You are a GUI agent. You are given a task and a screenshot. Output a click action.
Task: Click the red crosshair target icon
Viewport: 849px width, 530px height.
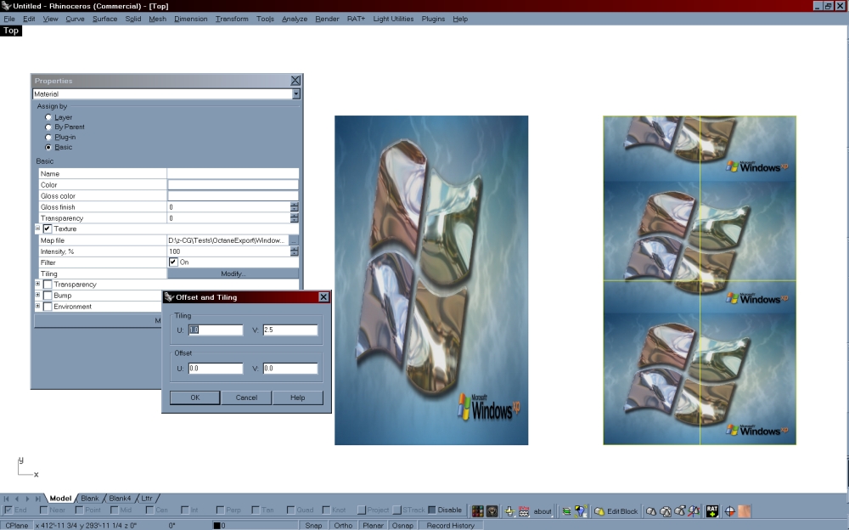pos(730,511)
